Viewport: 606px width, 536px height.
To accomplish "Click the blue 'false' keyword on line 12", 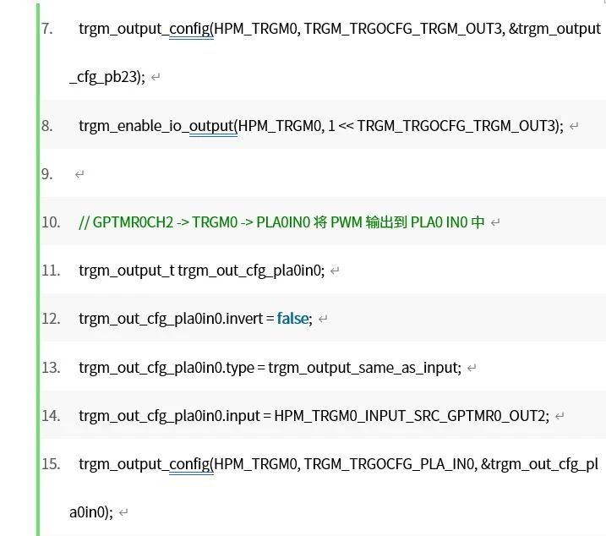I will pyautogui.click(x=292, y=319).
